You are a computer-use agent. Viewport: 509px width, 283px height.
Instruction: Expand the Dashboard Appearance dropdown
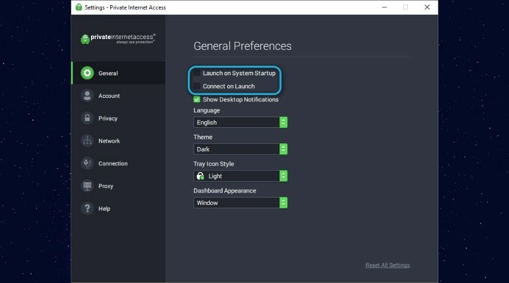pyautogui.click(x=240, y=203)
